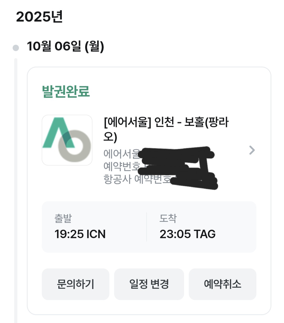The image size is (284, 323).
Task: Select the 10월 06일 (월) date heading
Action: (x=65, y=46)
